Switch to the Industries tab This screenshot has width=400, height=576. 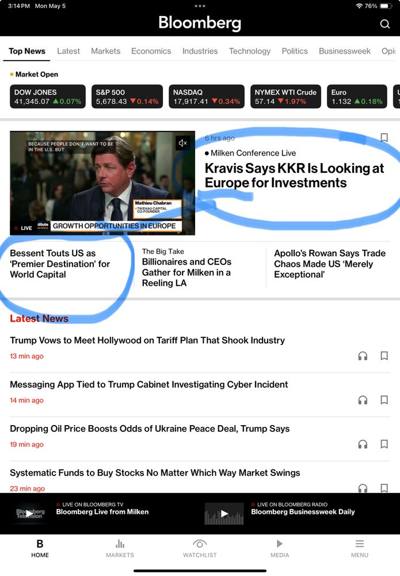point(200,51)
